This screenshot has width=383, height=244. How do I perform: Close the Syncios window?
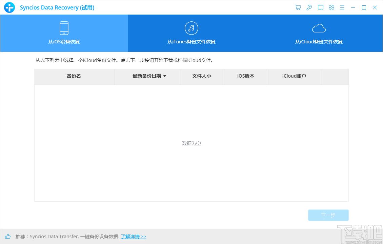coord(375,7)
